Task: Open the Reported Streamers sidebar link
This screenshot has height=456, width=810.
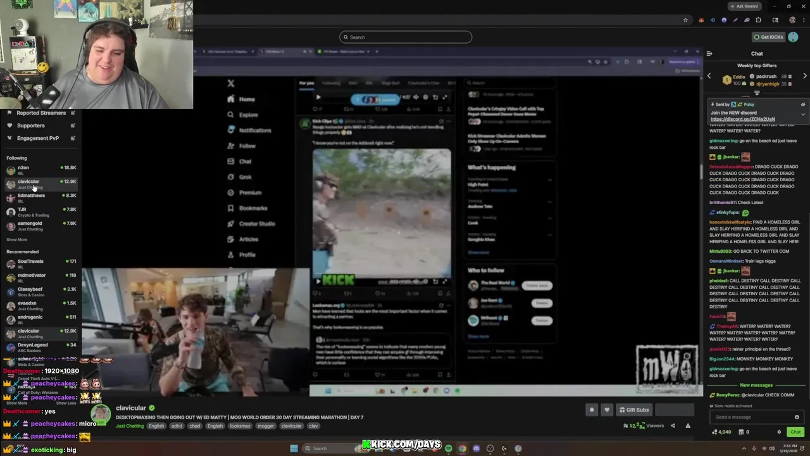Action: click(x=40, y=113)
